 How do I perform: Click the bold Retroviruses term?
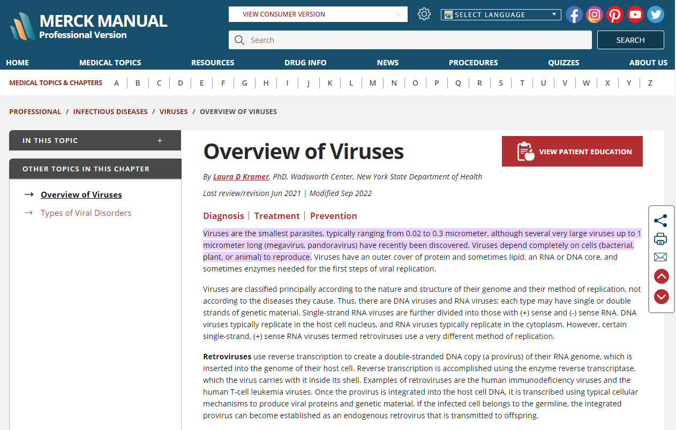[x=227, y=357]
